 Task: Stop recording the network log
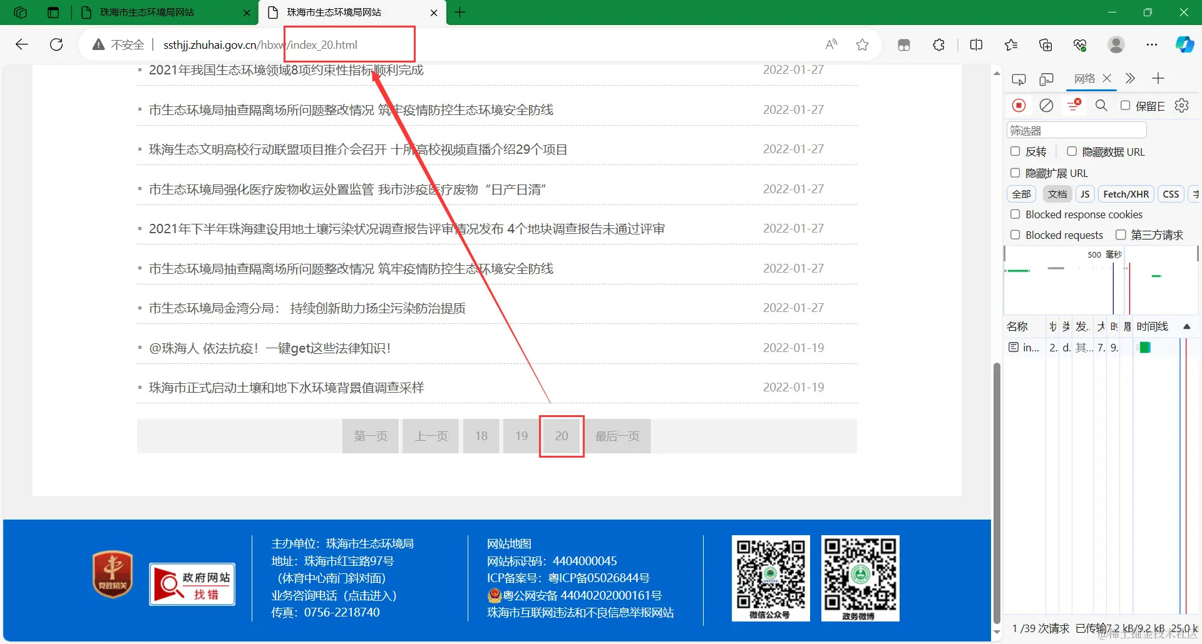click(x=1019, y=106)
